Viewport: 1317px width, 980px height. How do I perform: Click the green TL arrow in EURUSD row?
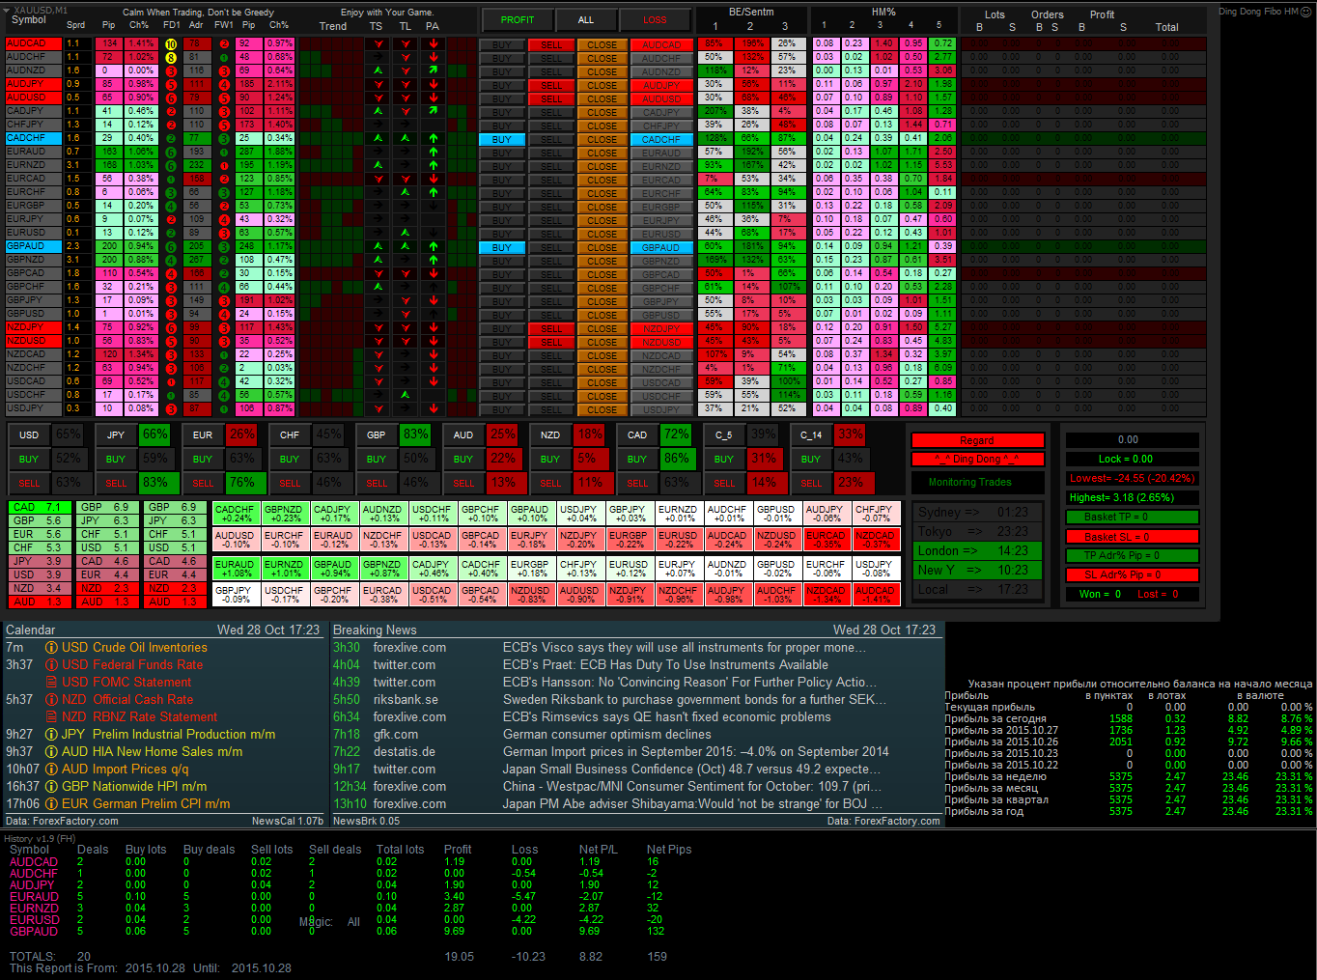click(x=406, y=233)
